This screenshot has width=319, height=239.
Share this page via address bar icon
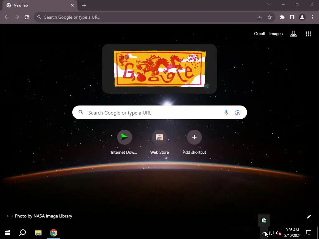coord(260,17)
